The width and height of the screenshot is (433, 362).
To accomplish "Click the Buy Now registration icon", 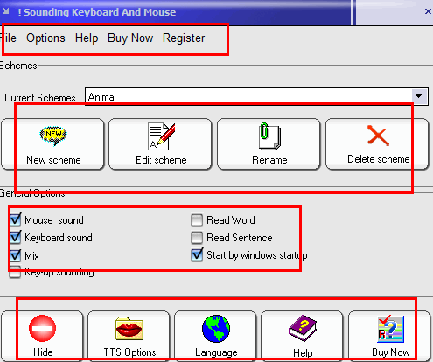I will click(x=391, y=329).
